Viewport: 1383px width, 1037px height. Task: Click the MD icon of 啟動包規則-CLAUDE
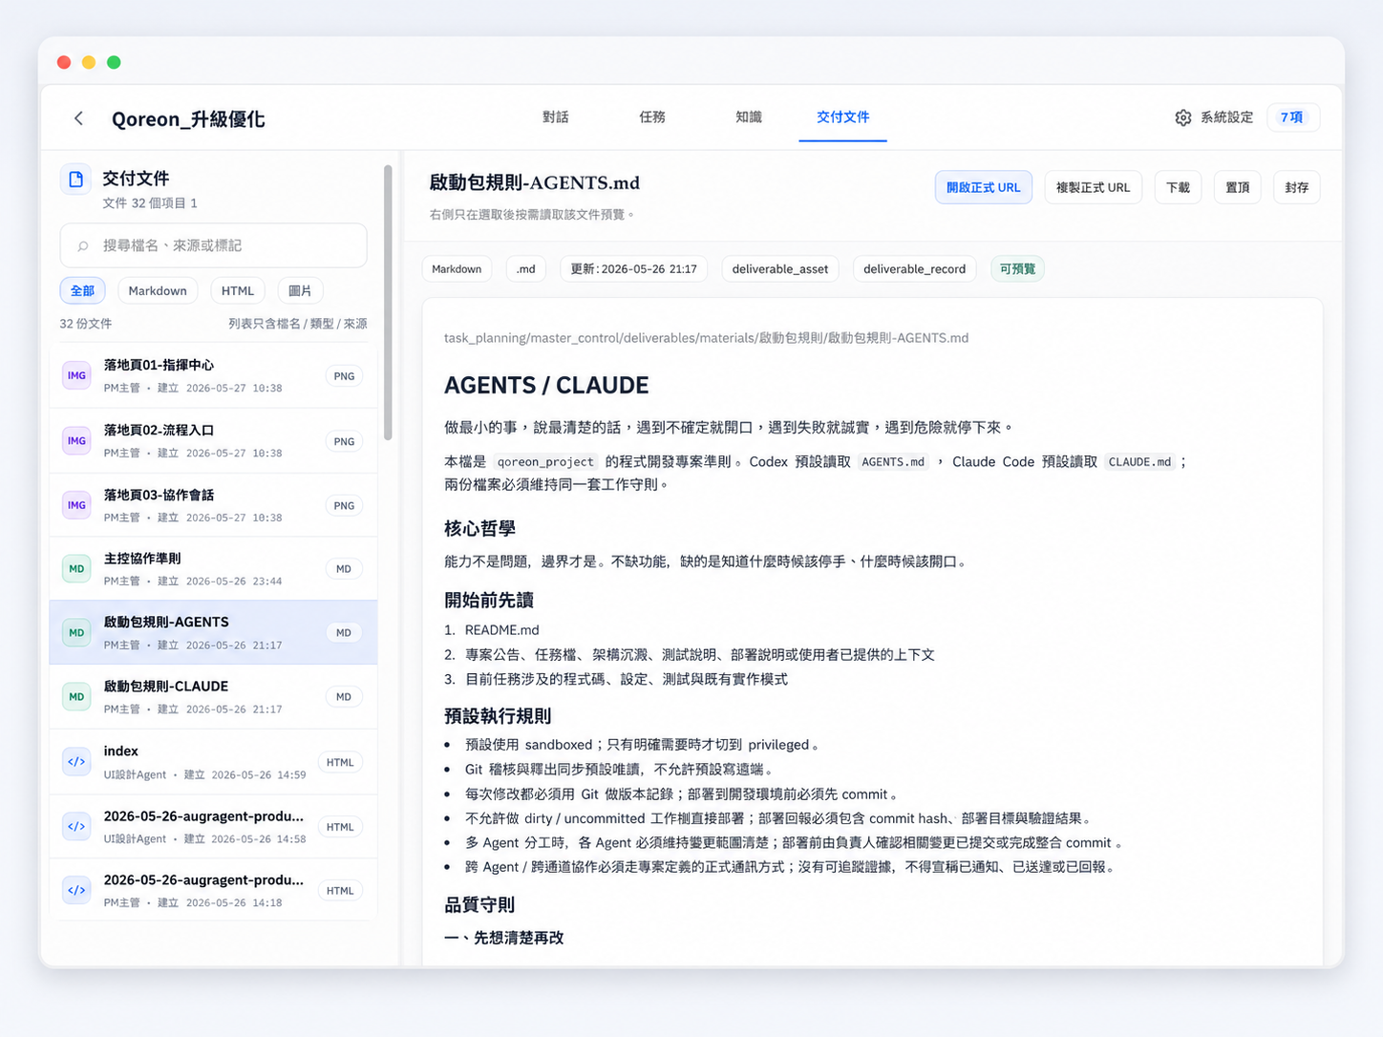click(x=76, y=697)
